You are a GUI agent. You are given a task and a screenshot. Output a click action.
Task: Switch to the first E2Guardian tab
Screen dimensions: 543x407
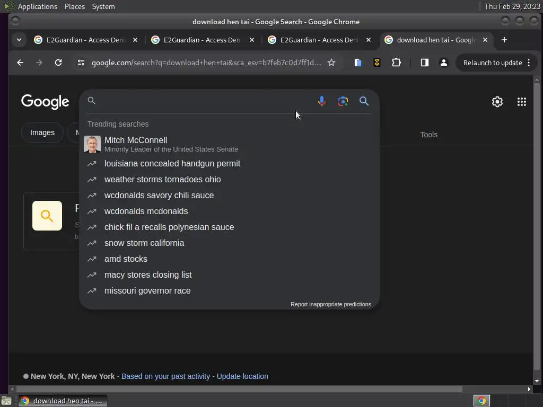click(x=86, y=40)
